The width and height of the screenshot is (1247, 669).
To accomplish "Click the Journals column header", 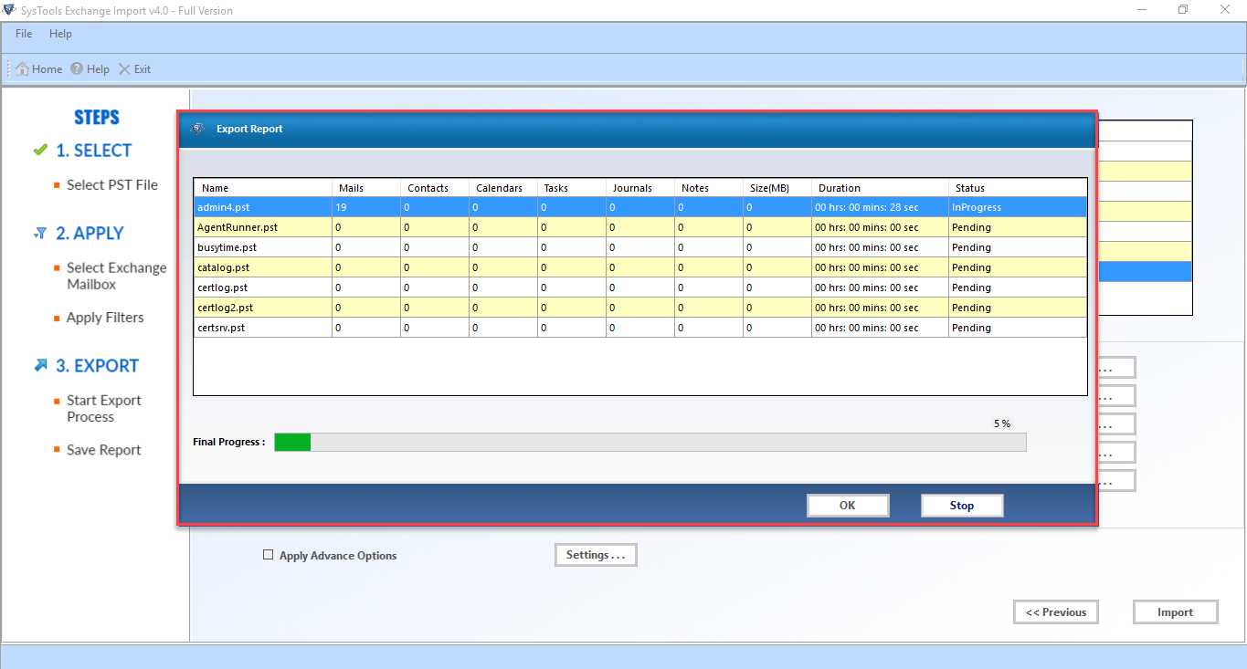I will click(640, 188).
